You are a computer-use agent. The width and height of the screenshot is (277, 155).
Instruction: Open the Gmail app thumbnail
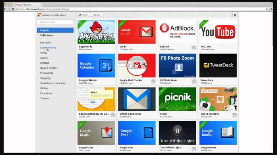[x=137, y=32]
